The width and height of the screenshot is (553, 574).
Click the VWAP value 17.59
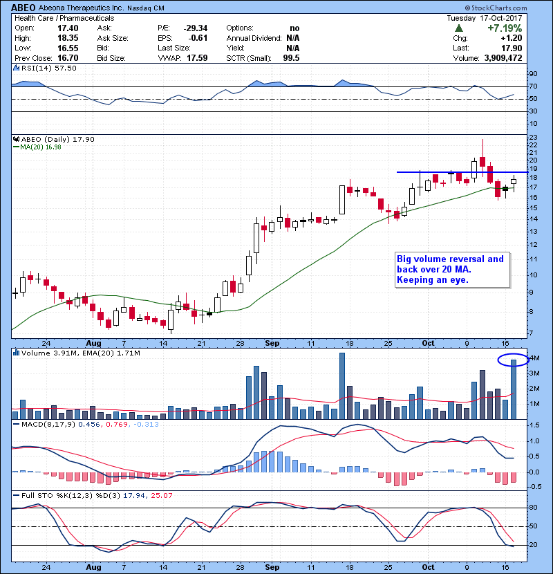pos(197,58)
